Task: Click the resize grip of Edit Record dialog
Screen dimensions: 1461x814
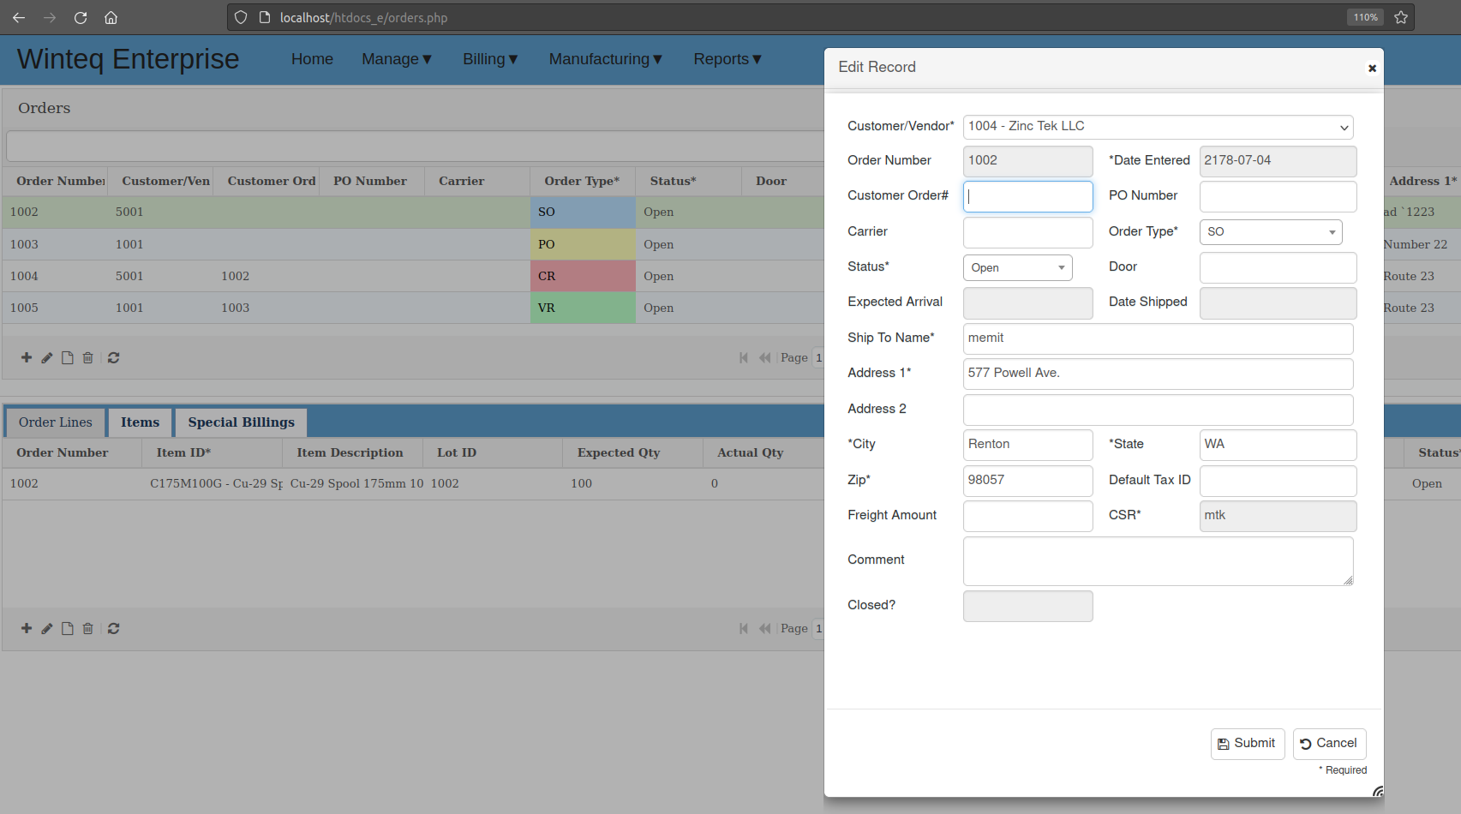Action: click(1377, 791)
